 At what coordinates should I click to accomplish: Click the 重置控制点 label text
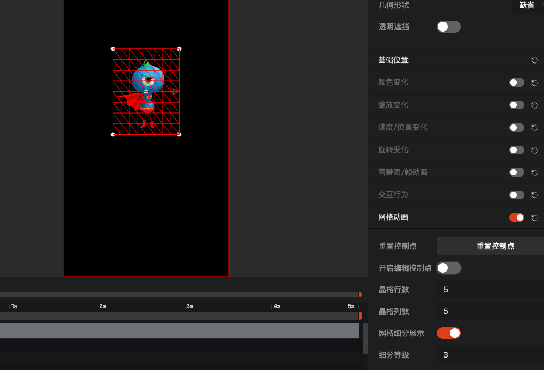[398, 246]
